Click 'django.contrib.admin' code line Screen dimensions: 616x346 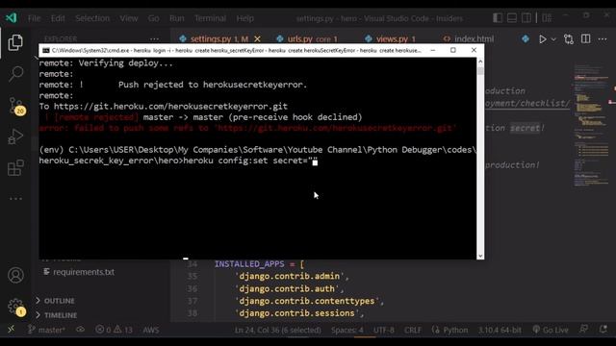pos(292,276)
